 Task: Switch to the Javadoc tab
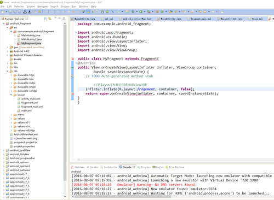point(93,167)
